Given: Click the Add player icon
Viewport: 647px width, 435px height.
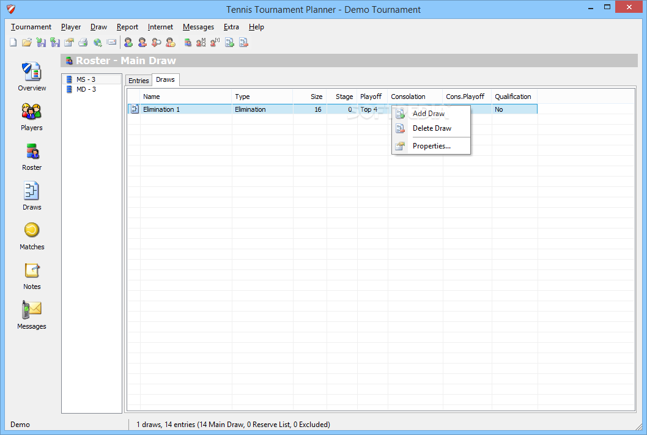Looking at the screenshot, I should coord(128,43).
